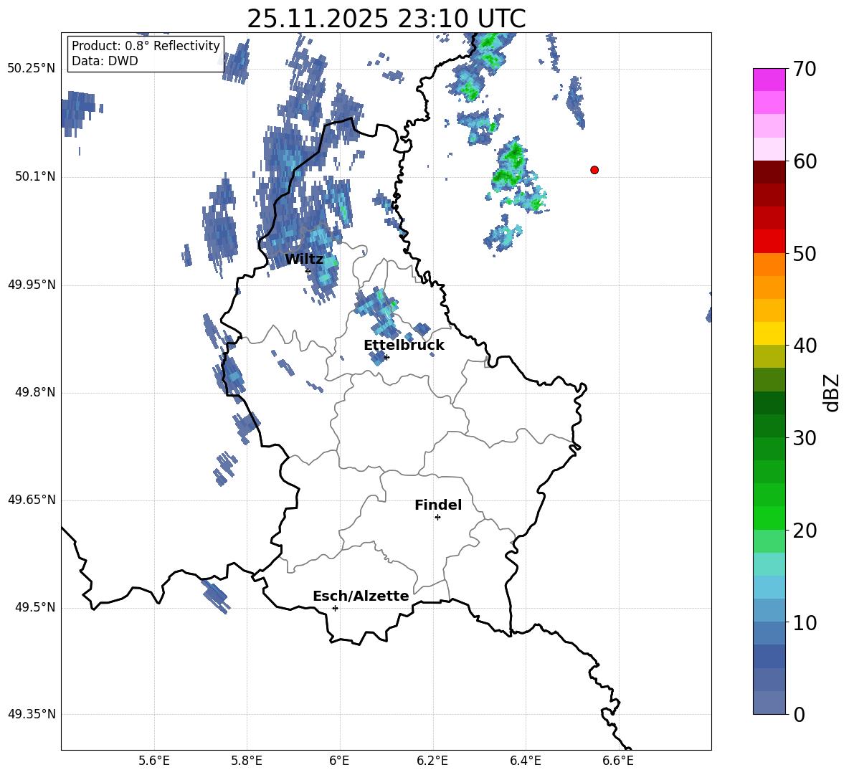
Task: Click the 50.1°N latitude label
Action: 34,177
